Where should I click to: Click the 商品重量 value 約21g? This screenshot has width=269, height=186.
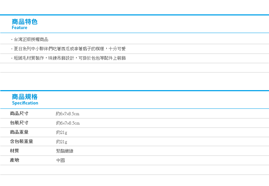pyautogui.click(x=62, y=132)
